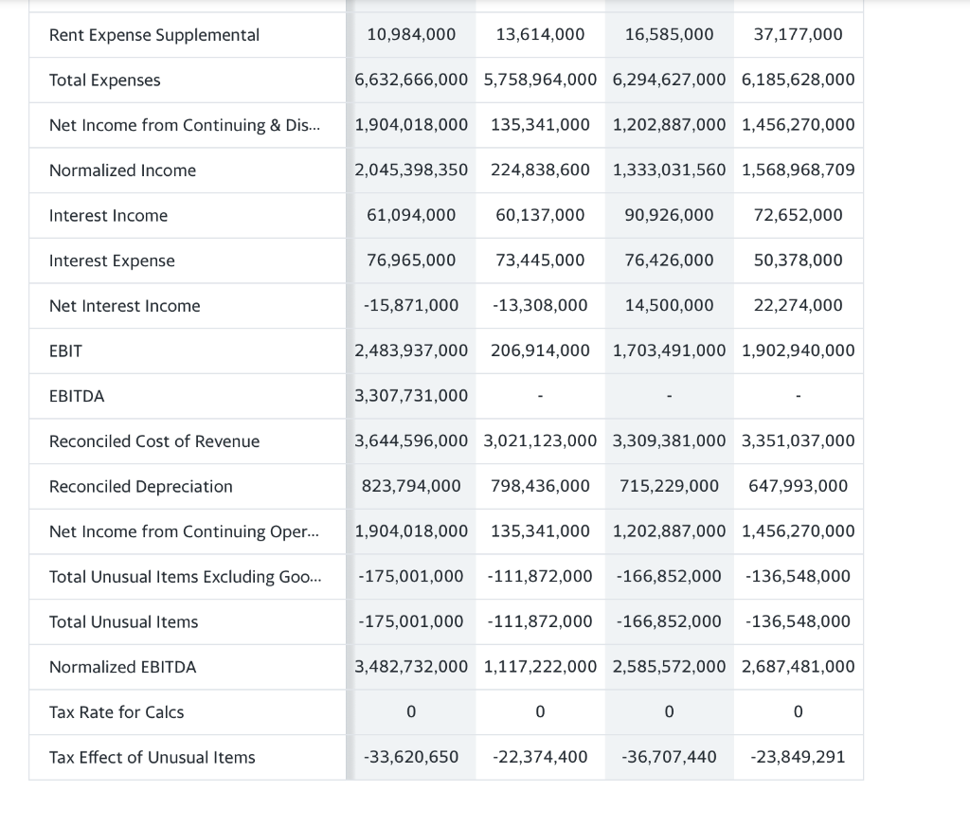Viewport: 970px width, 827px height.
Task: Select the Tax Effect value -33,620,650
Action: [x=411, y=757]
